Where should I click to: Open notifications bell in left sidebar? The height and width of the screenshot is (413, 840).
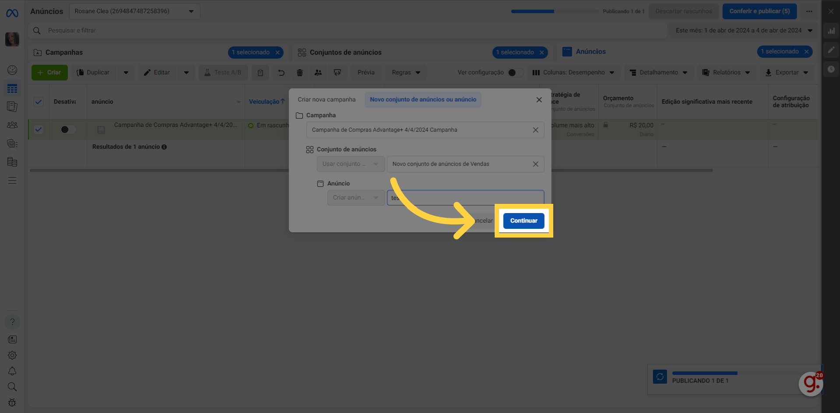pos(12,371)
